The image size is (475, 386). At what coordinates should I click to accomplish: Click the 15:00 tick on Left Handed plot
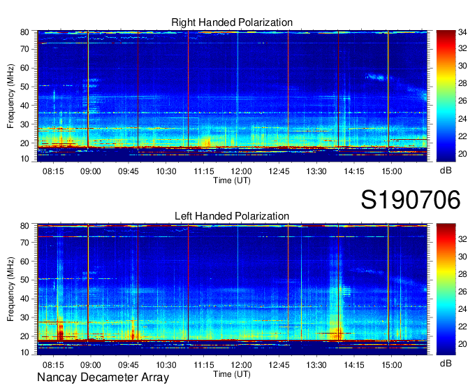coord(392,365)
